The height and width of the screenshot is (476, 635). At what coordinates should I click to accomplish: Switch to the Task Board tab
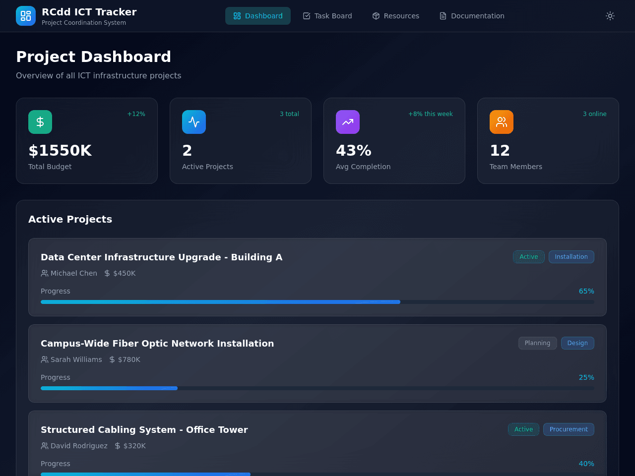327,16
